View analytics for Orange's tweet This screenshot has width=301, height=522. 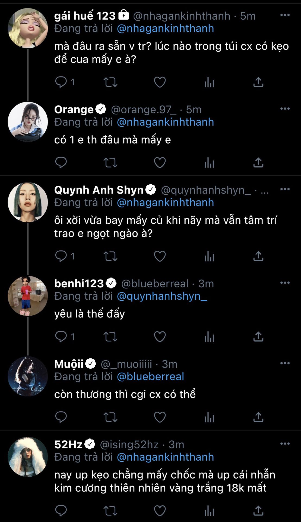click(209, 162)
